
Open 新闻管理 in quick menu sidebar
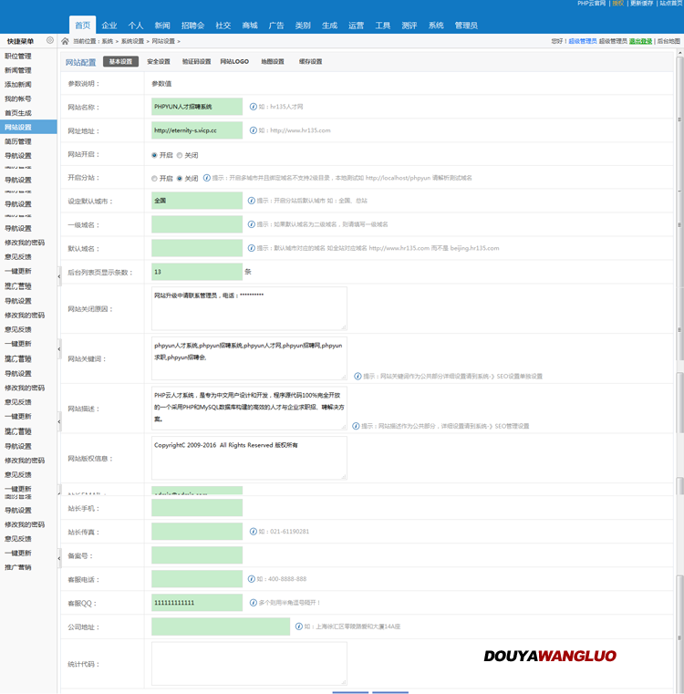18,70
